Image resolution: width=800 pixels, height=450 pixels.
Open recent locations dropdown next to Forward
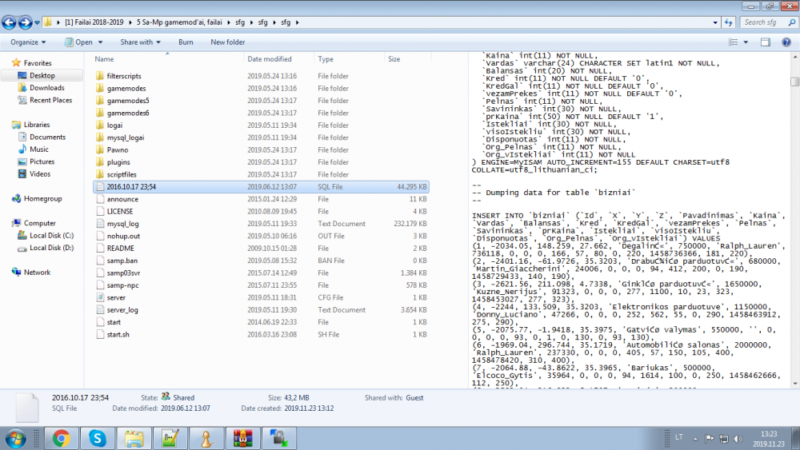(x=37, y=22)
